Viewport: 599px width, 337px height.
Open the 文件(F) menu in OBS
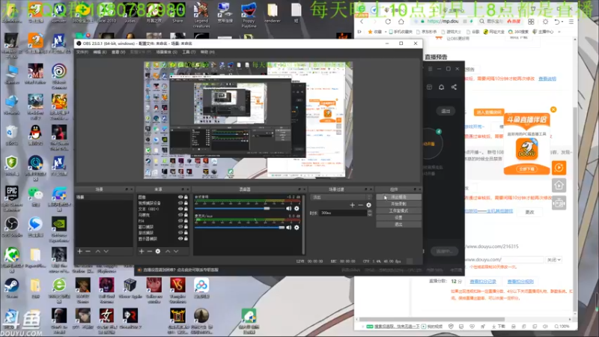coord(82,52)
